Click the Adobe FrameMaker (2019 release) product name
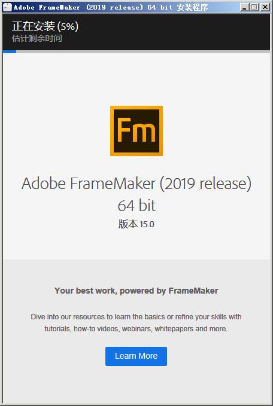273x406 pixels. click(136, 184)
